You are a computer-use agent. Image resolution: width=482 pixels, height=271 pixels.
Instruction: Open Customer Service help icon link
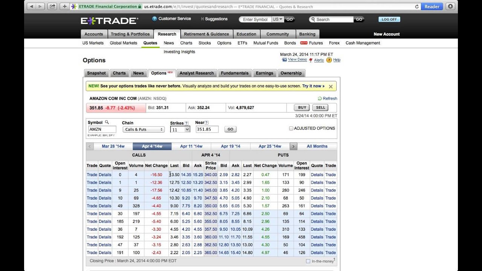[172, 19]
